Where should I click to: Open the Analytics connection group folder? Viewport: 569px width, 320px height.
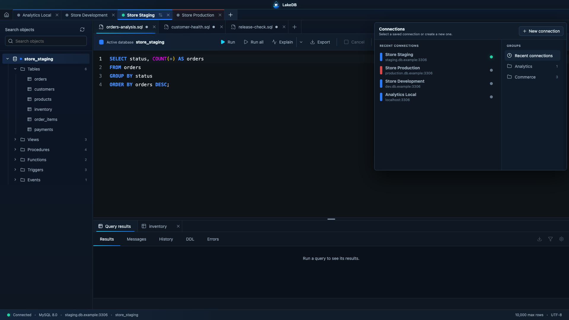point(532,66)
